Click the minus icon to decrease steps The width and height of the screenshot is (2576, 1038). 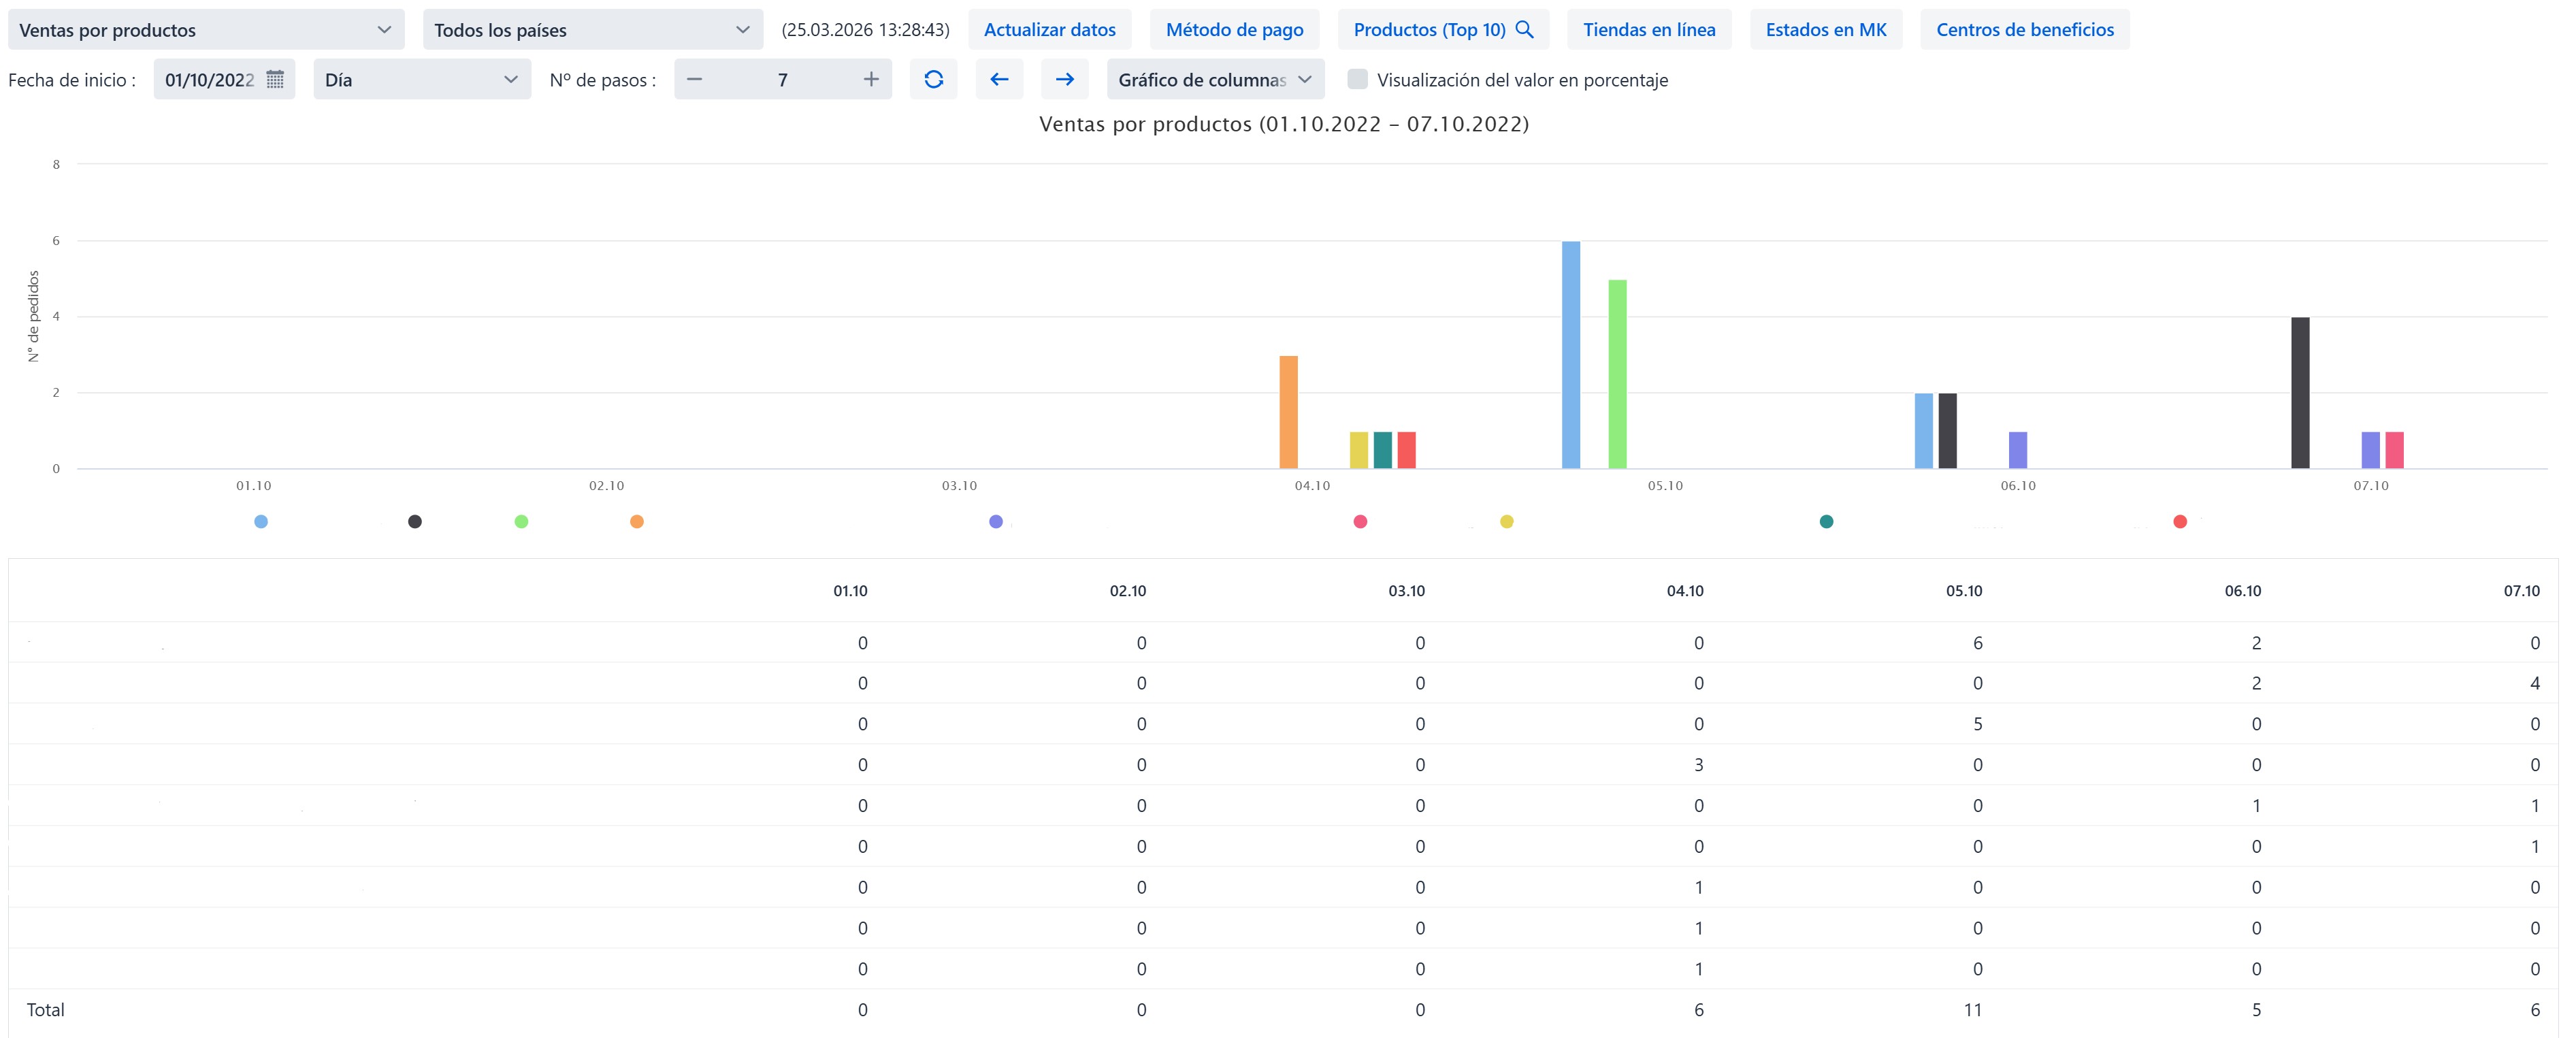point(695,79)
